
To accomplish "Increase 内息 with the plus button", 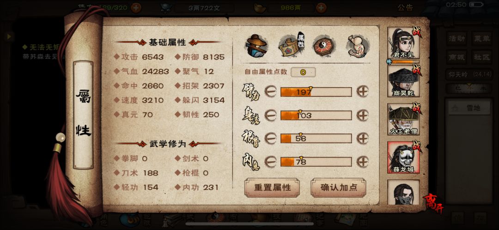I will point(363,162).
